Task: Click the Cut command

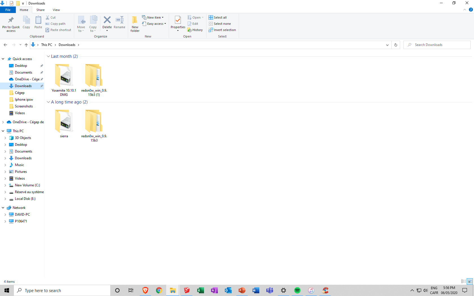Action: click(x=51, y=17)
